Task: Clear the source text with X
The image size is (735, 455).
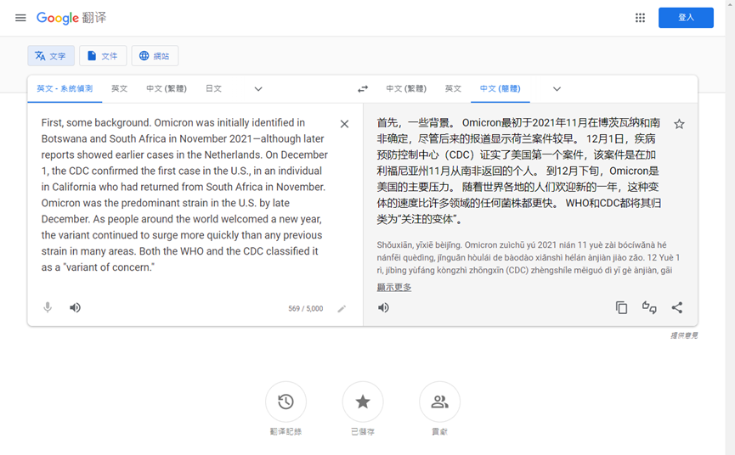Action: click(x=344, y=124)
